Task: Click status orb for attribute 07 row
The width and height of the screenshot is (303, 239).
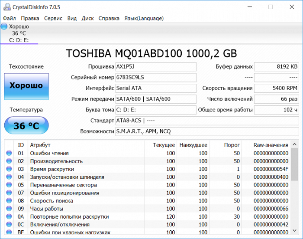Action: pos(9,193)
